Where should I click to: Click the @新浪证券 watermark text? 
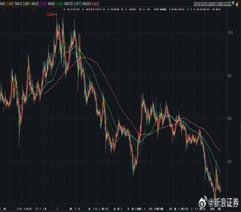coord(223,203)
